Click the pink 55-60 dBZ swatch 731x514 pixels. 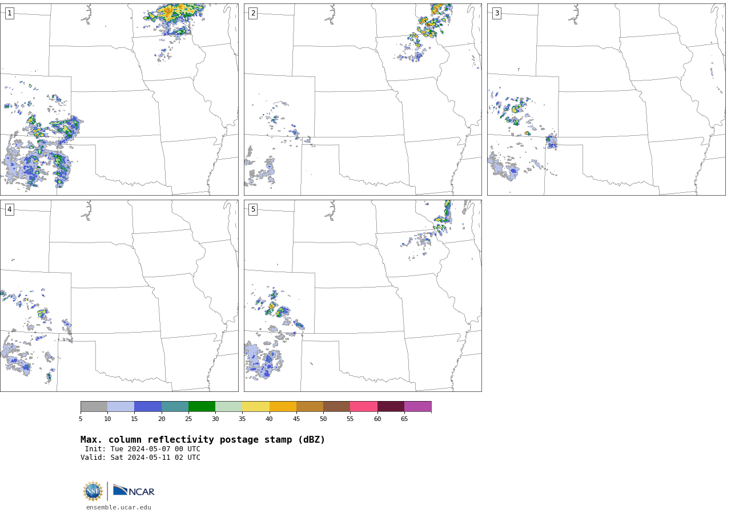[x=364, y=406]
